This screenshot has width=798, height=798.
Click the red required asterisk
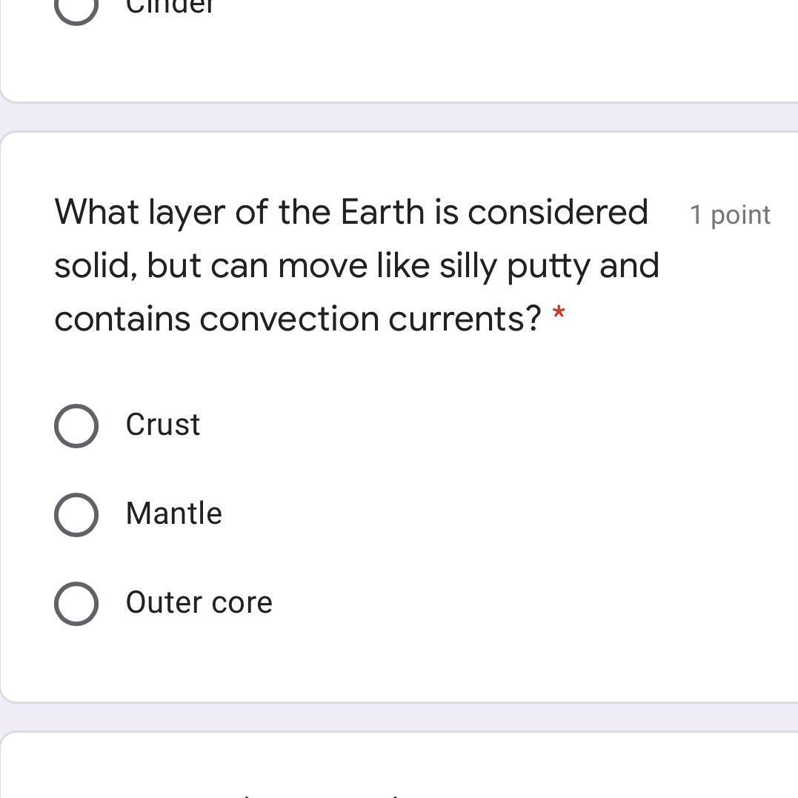pos(559,314)
